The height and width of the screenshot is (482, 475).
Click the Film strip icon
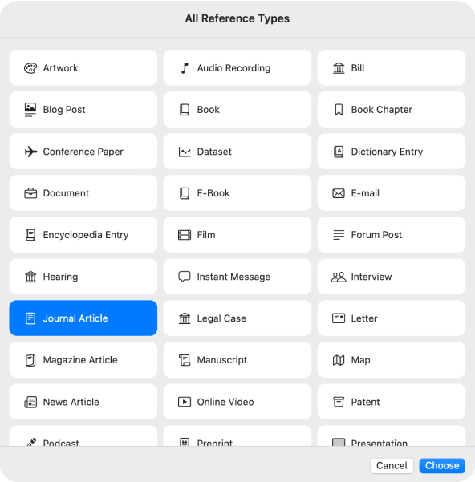coord(185,235)
